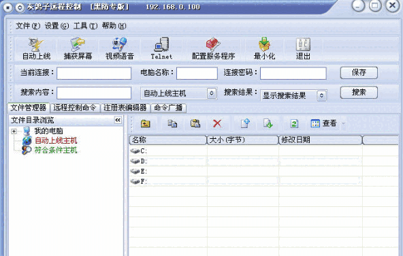Viewport: 403px width, 256px height.
Task: Open the 文件(F) menu
Action: coord(28,26)
